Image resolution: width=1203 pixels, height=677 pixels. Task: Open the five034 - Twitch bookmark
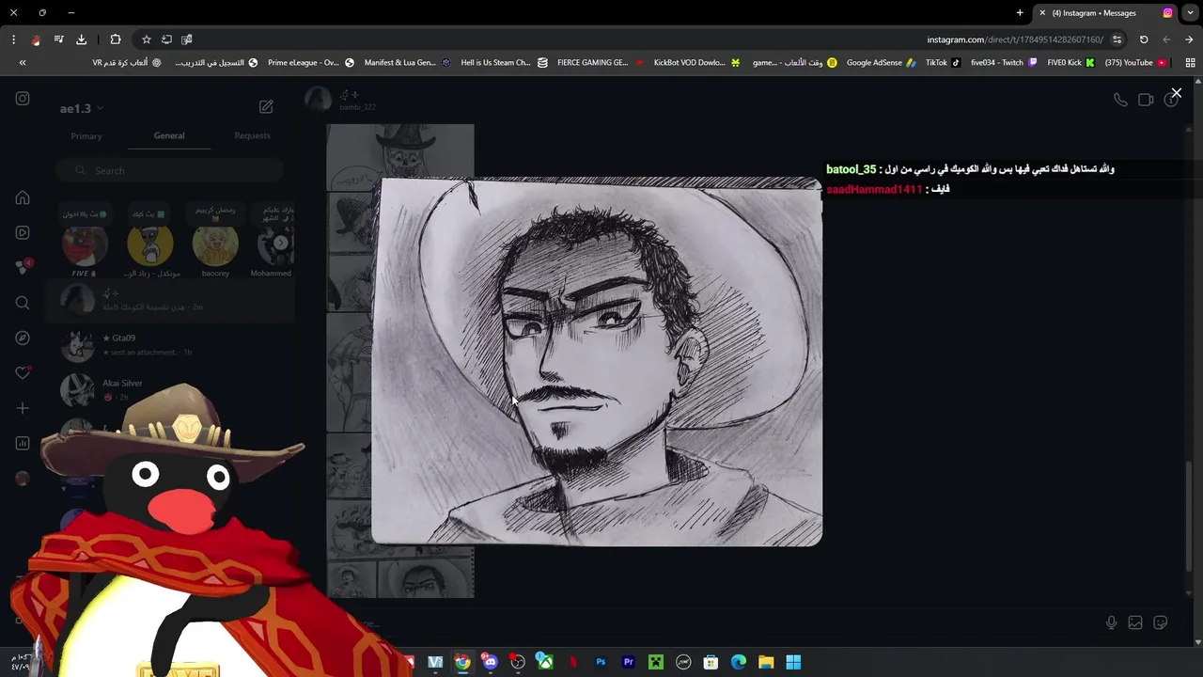point(1004,63)
